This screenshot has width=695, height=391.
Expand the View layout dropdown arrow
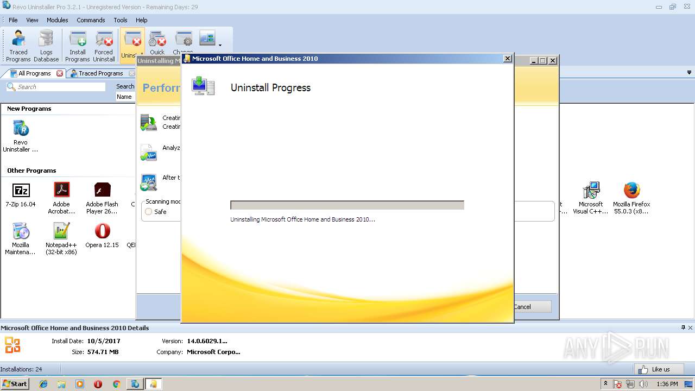220,45
